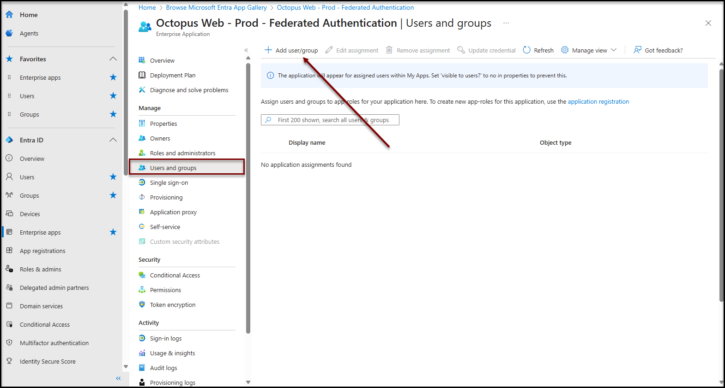Go to Home in left navigation
The height and width of the screenshot is (388, 725).
[x=29, y=15]
